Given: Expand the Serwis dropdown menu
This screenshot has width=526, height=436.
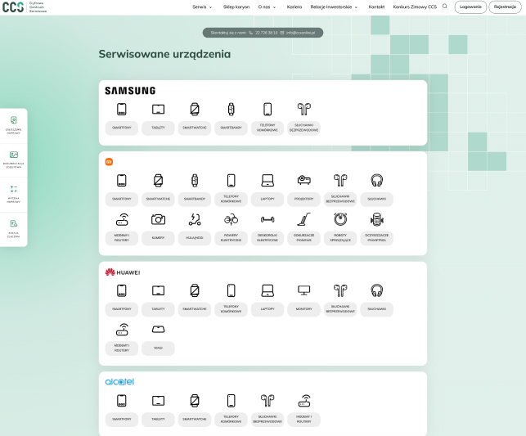Looking at the screenshot, I should (202, 7).
